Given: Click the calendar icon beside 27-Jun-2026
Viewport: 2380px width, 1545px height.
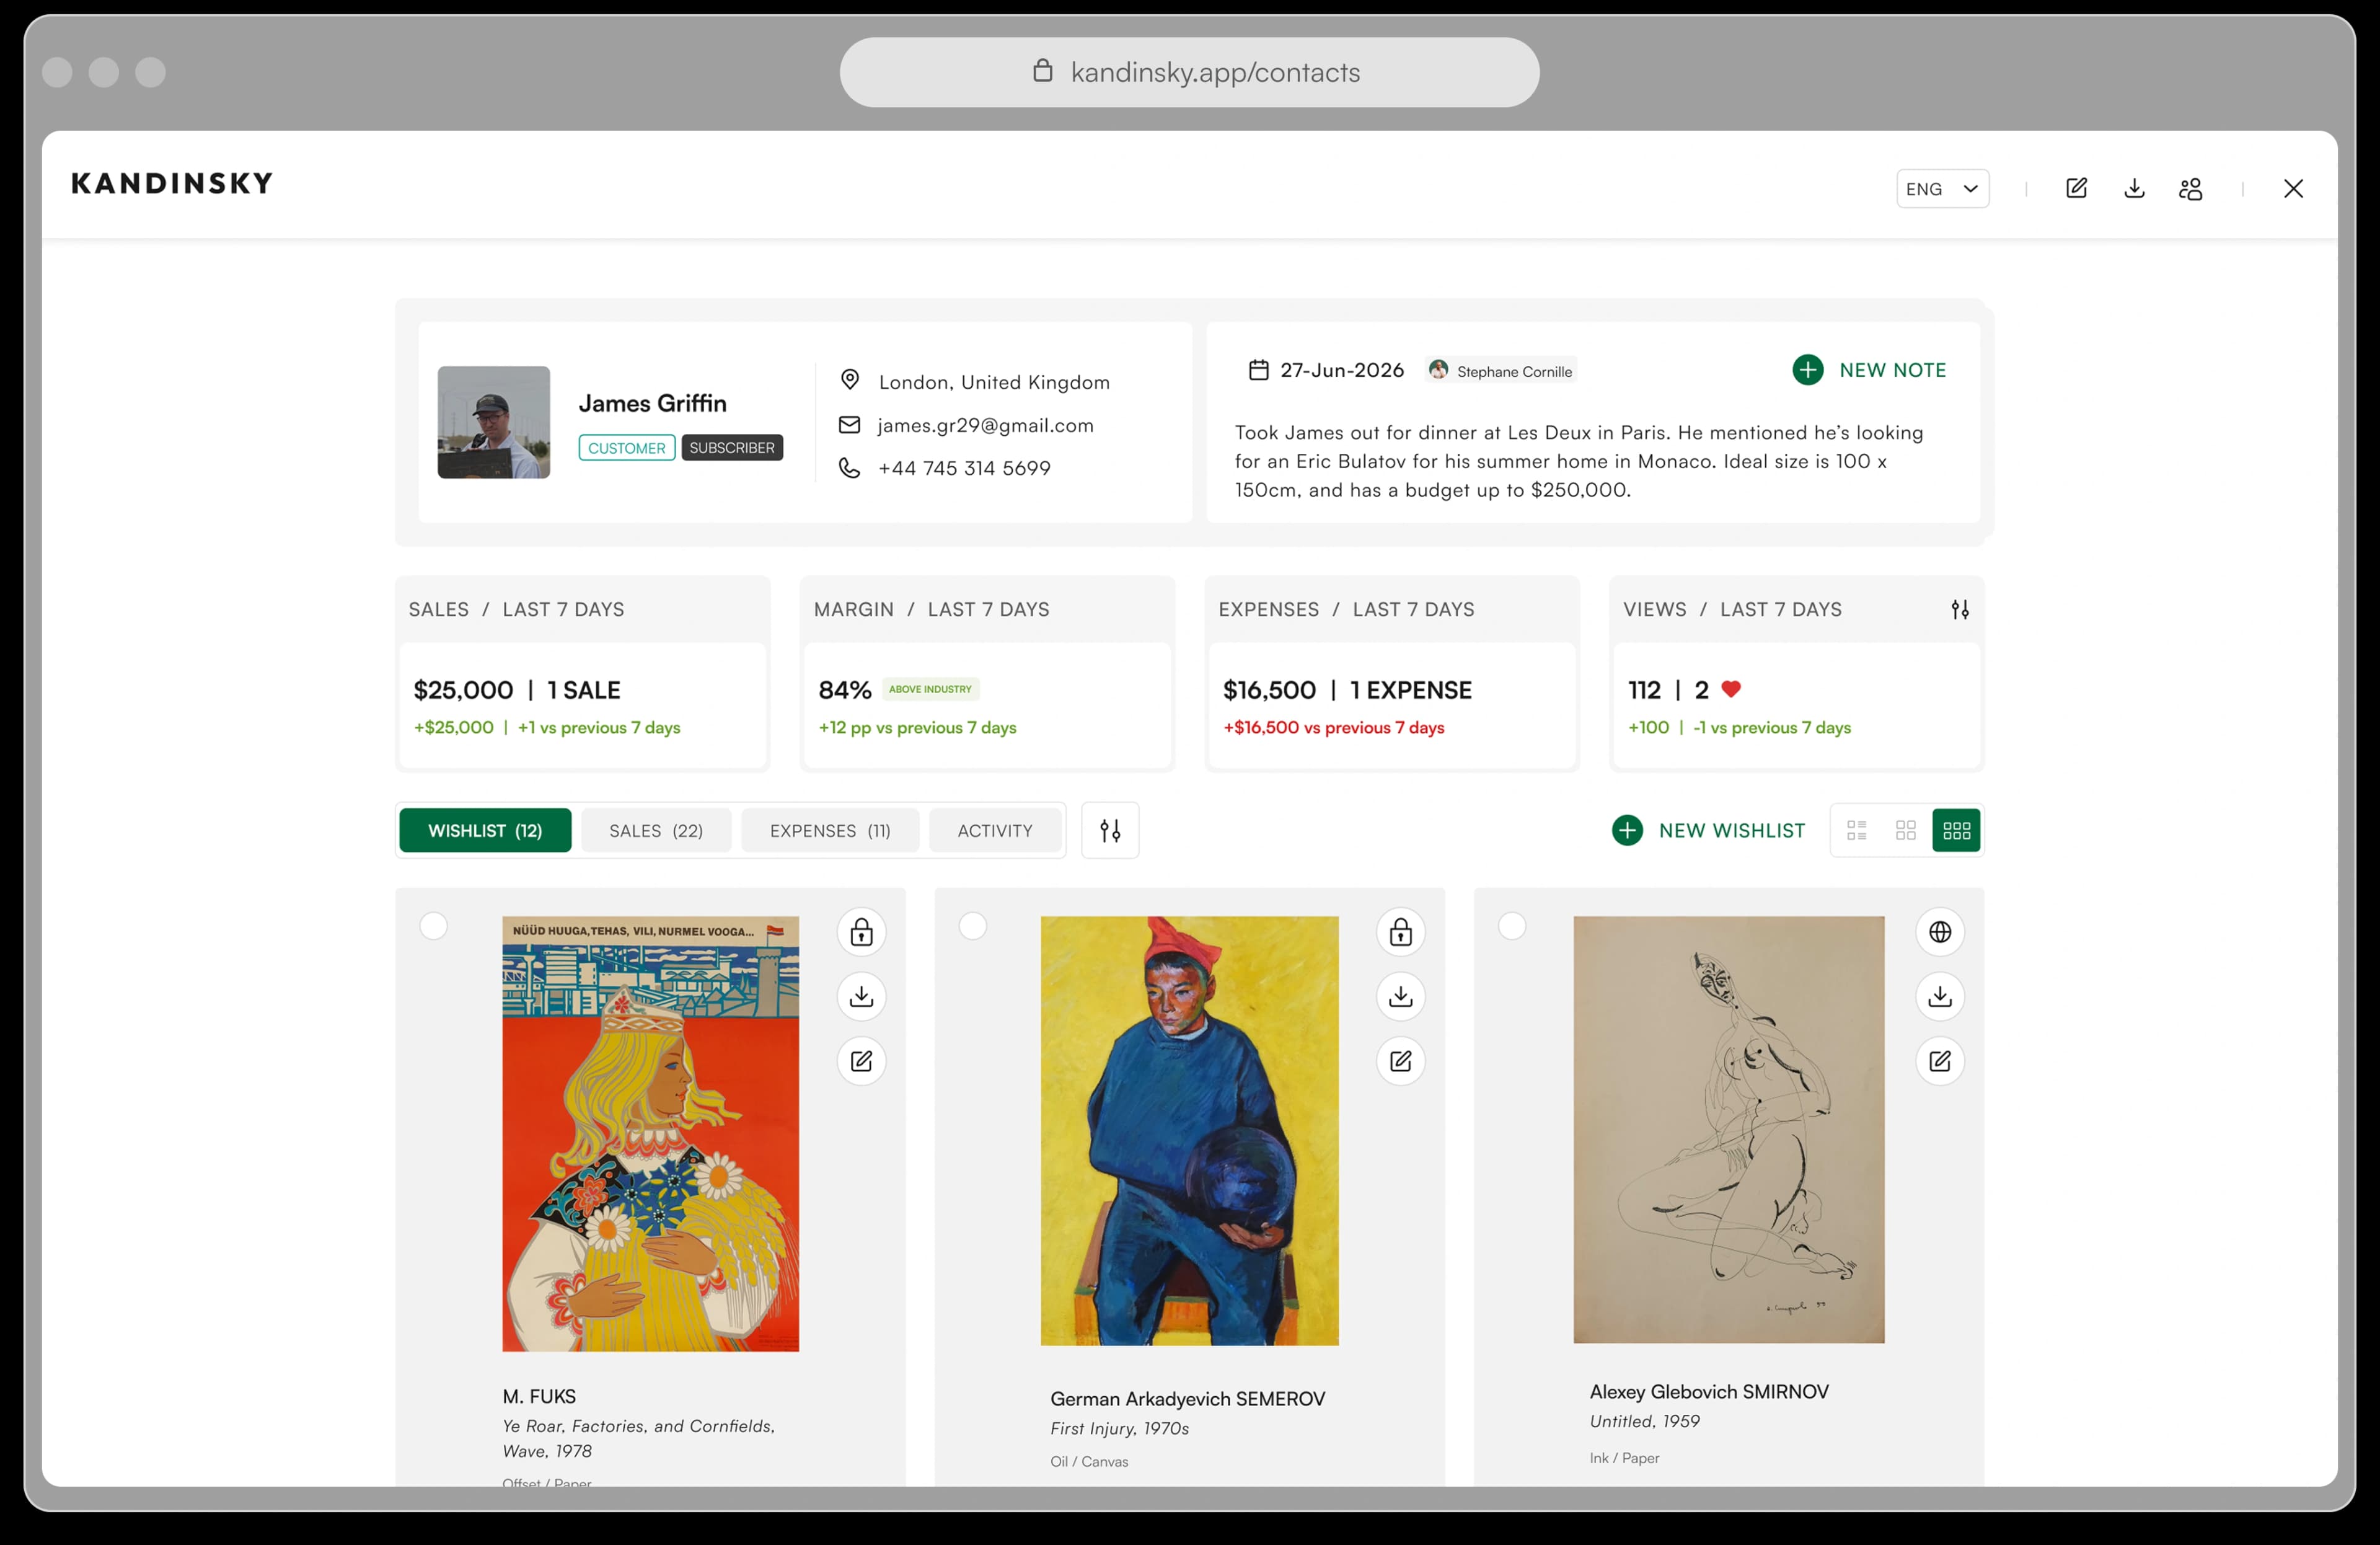Looking at the screenshot, I should tap(1258, 370).
